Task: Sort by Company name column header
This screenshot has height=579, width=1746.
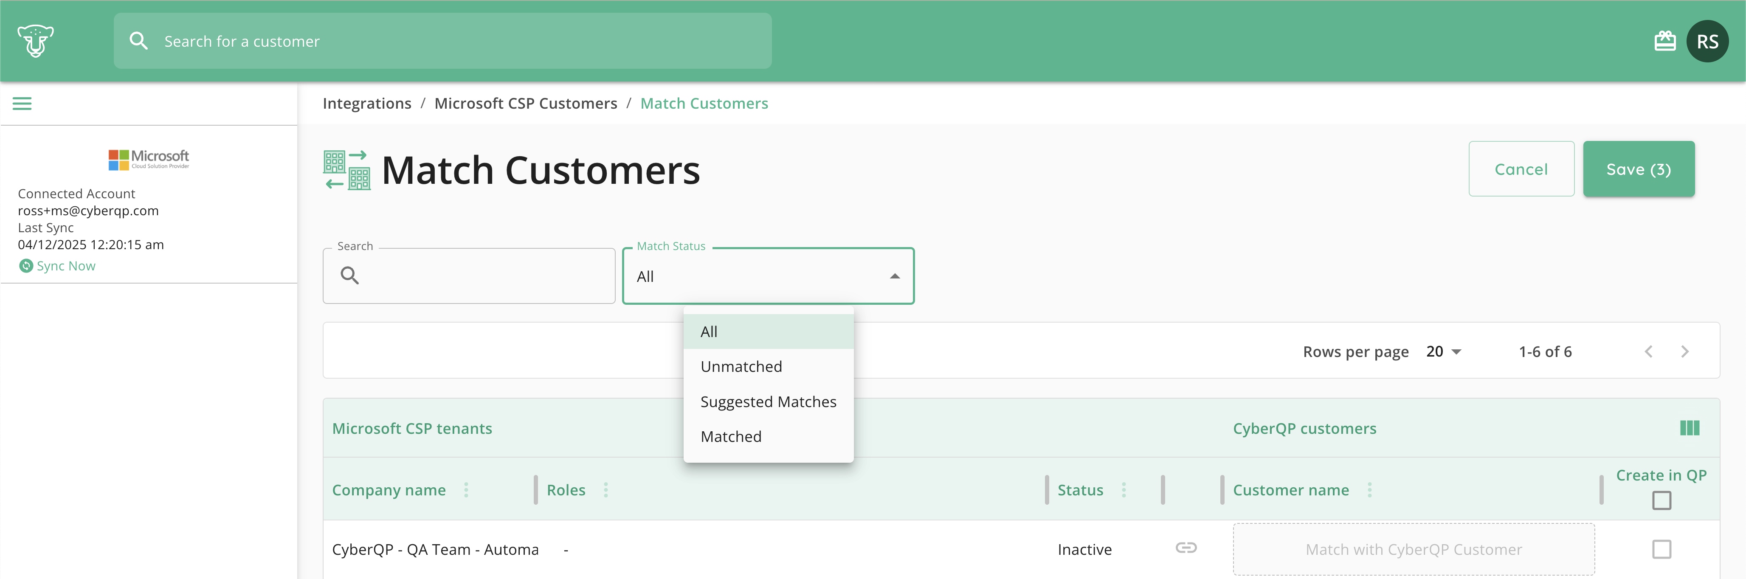Action: pos(389,490)
